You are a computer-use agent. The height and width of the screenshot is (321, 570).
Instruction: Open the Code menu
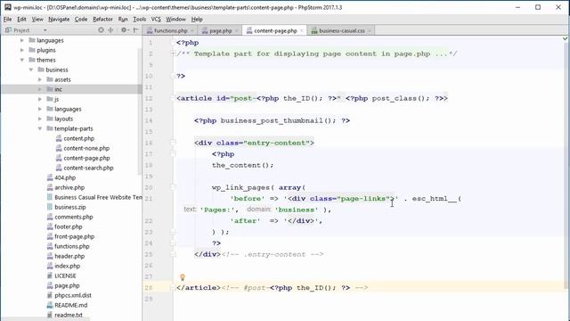[x=81, y=20]
